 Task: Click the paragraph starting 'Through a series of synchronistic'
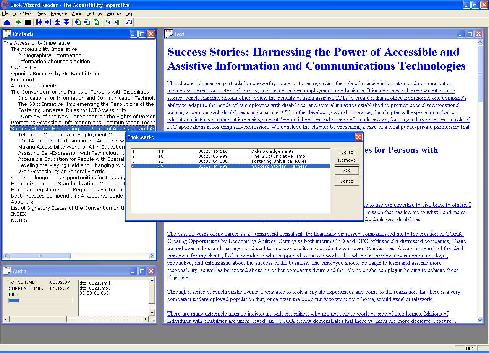coord(314,295)
